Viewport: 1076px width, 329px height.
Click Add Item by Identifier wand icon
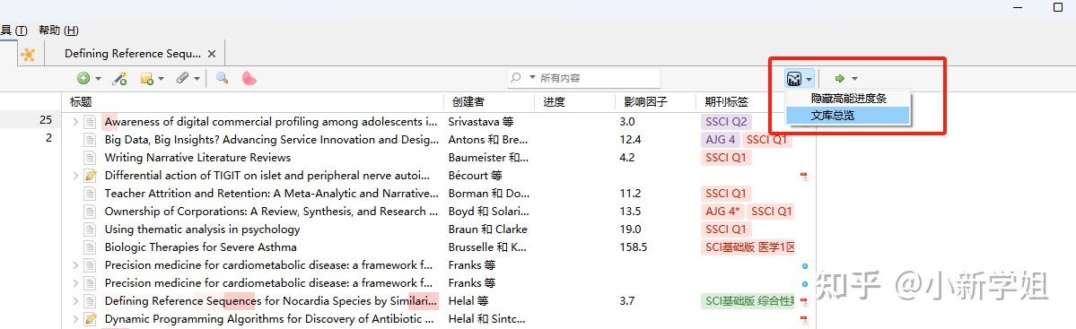(x=119, y=78)
